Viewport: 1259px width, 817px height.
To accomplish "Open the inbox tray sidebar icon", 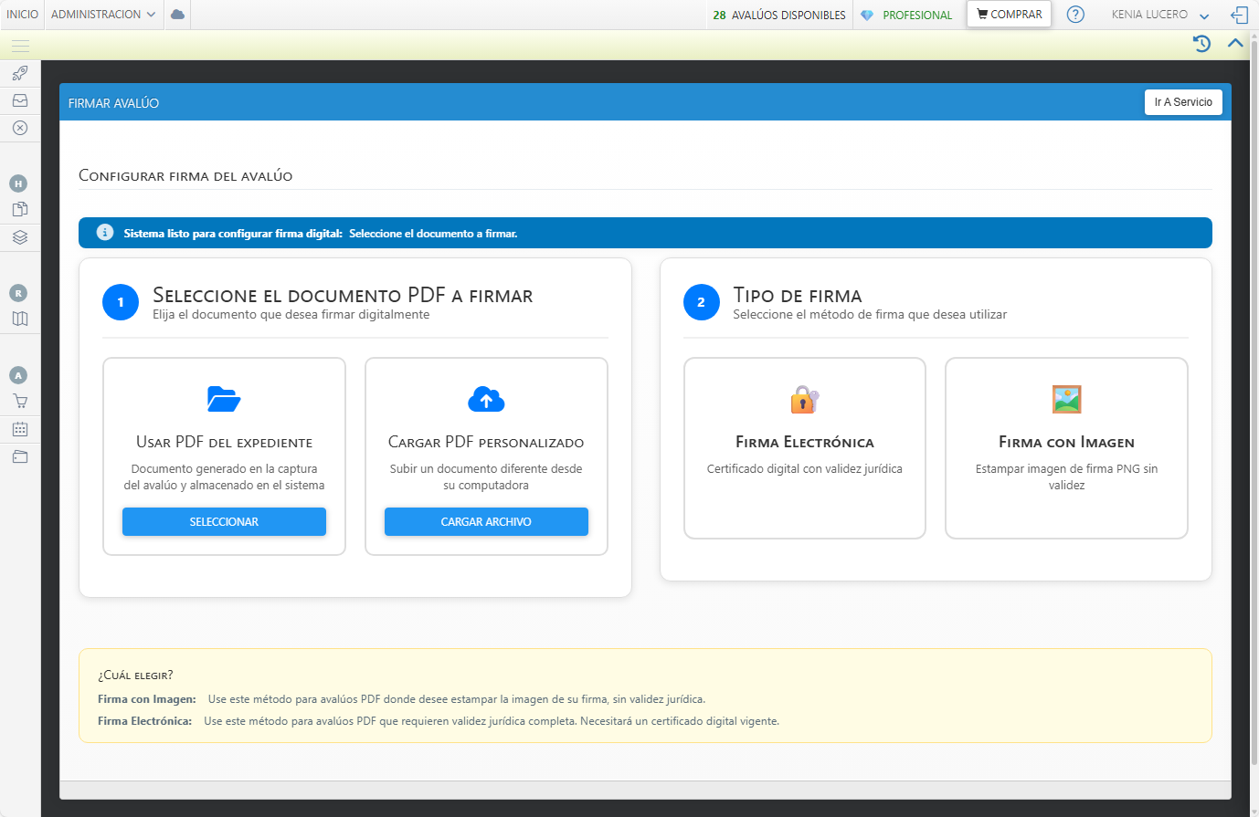I will coord(20,100).
